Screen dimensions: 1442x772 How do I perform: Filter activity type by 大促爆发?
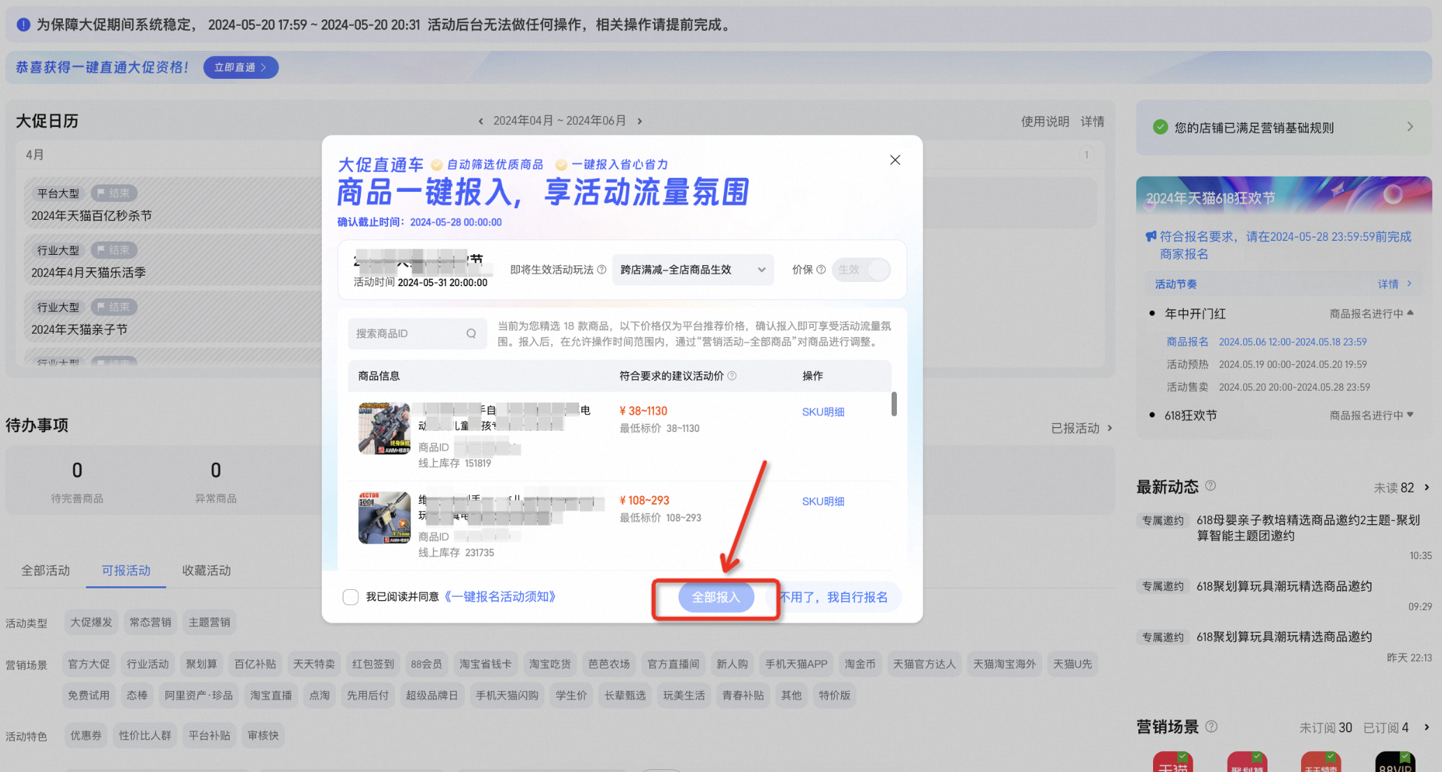pos(91,622)
